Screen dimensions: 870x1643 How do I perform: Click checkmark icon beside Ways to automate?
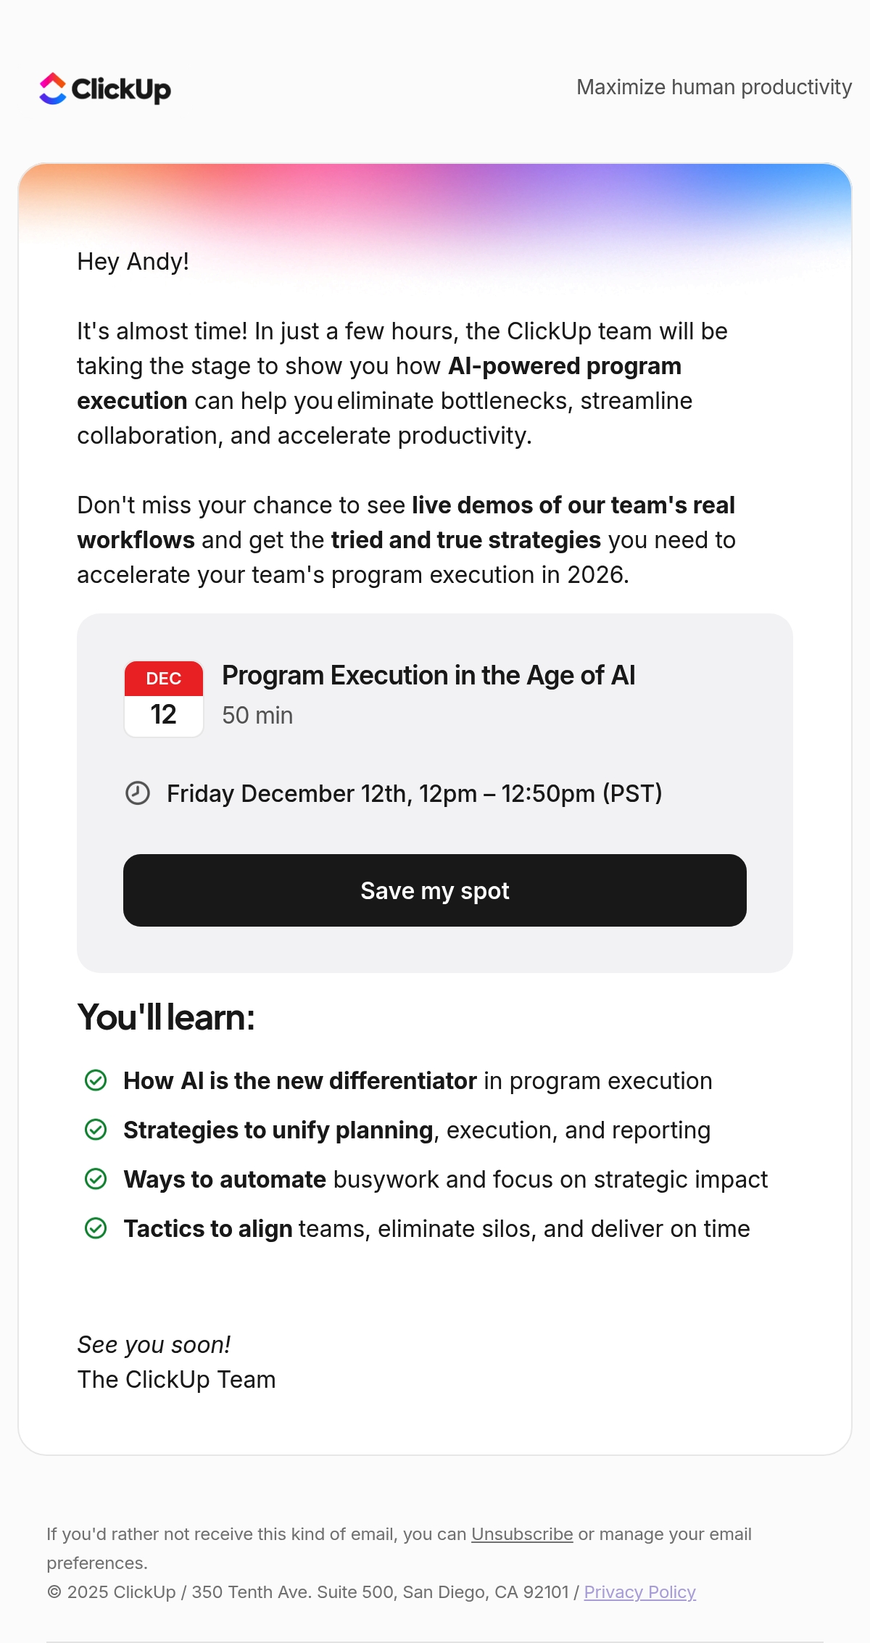click(x=96, y=1179)
